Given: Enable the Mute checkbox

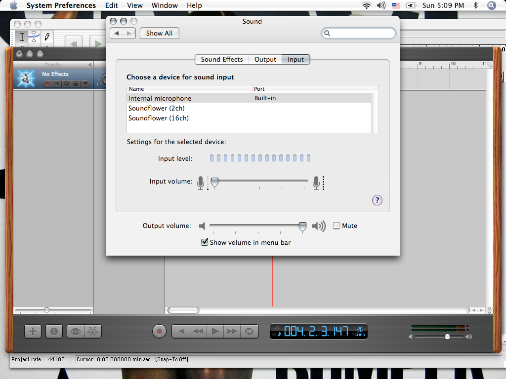Looking at the screenshot, I should point(336,226).
